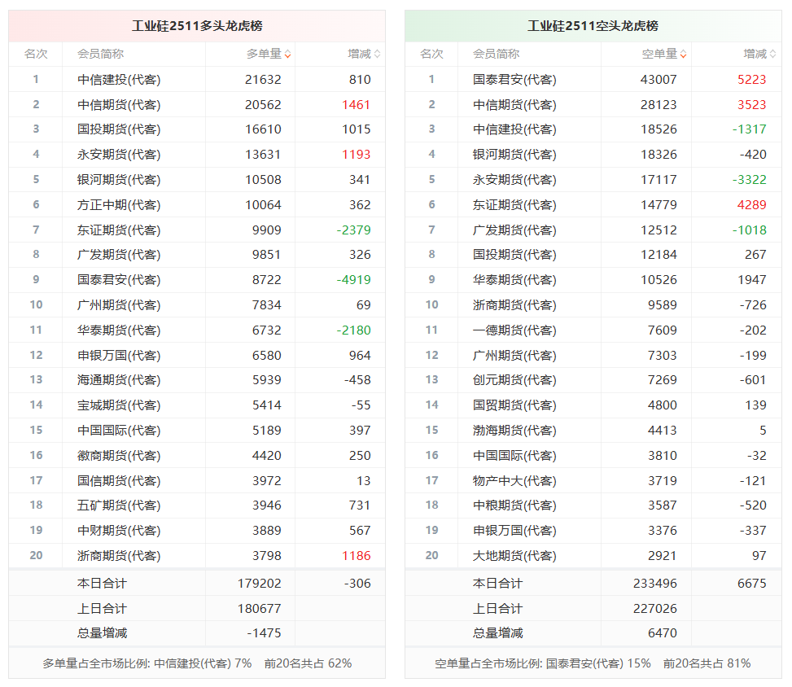Click 国信期货(代客) row name
The image size is (792, 687).
click(119, 481)
